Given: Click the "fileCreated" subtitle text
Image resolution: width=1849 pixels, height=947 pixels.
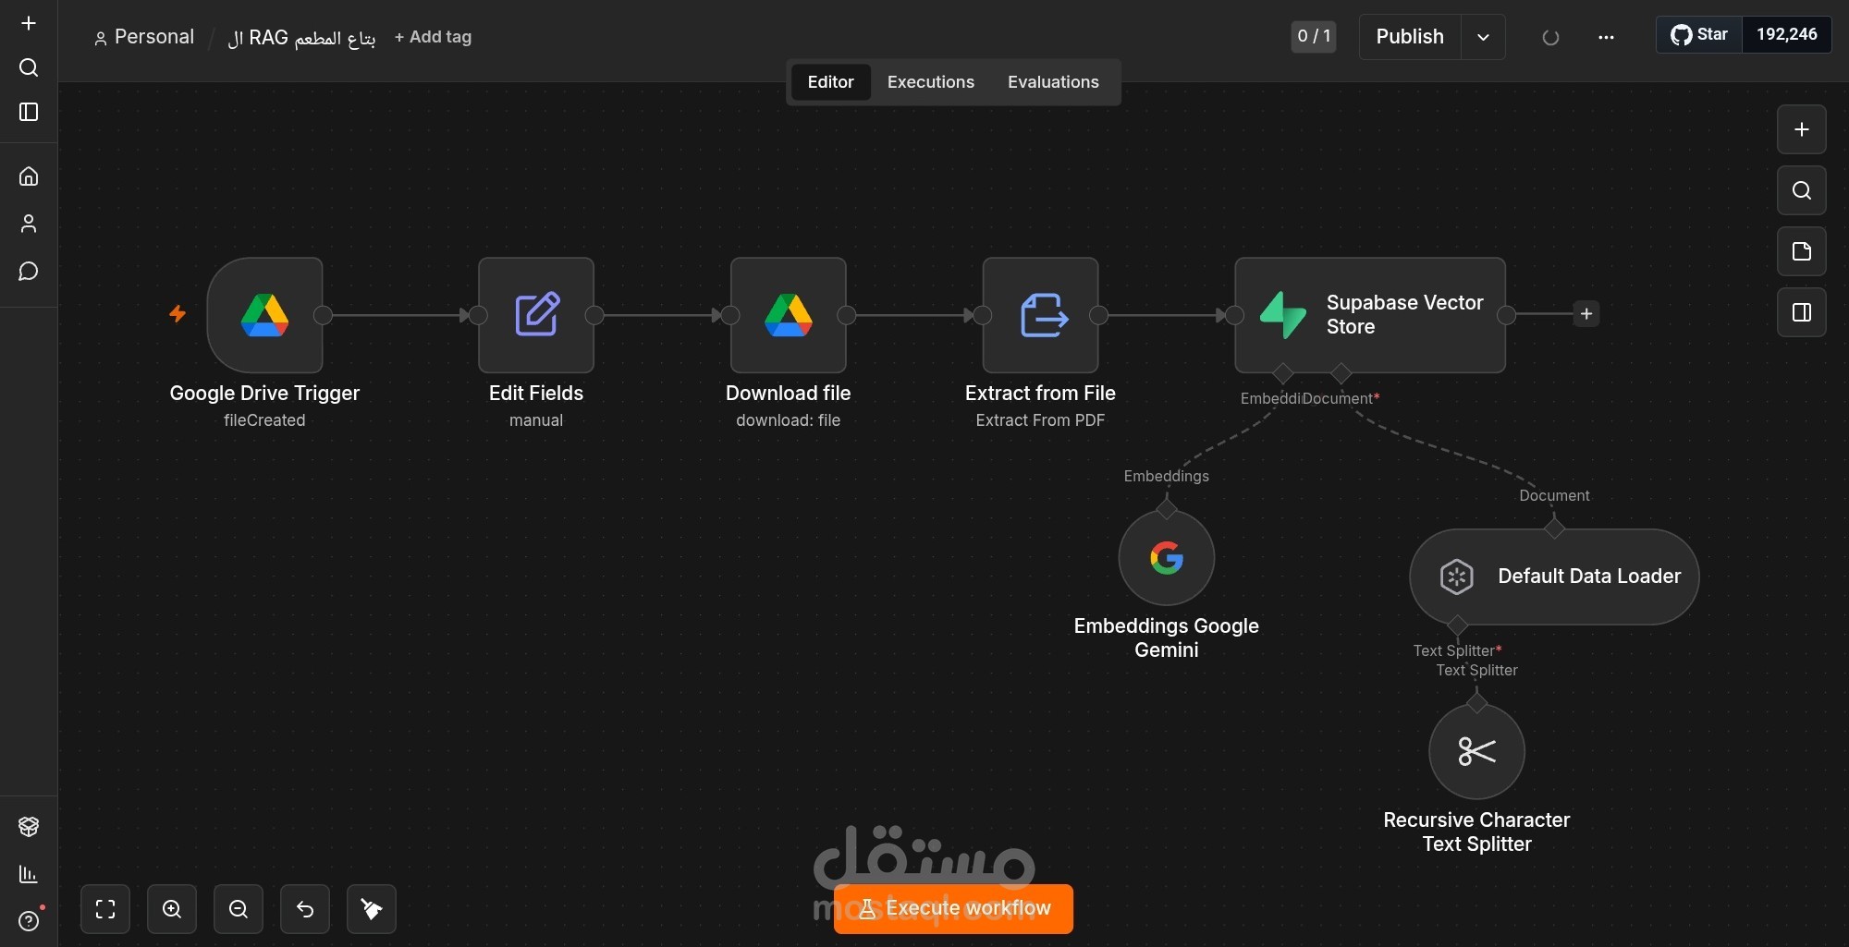Looking at the screenshot, I should pyautogui.click(x=264, y=420).
